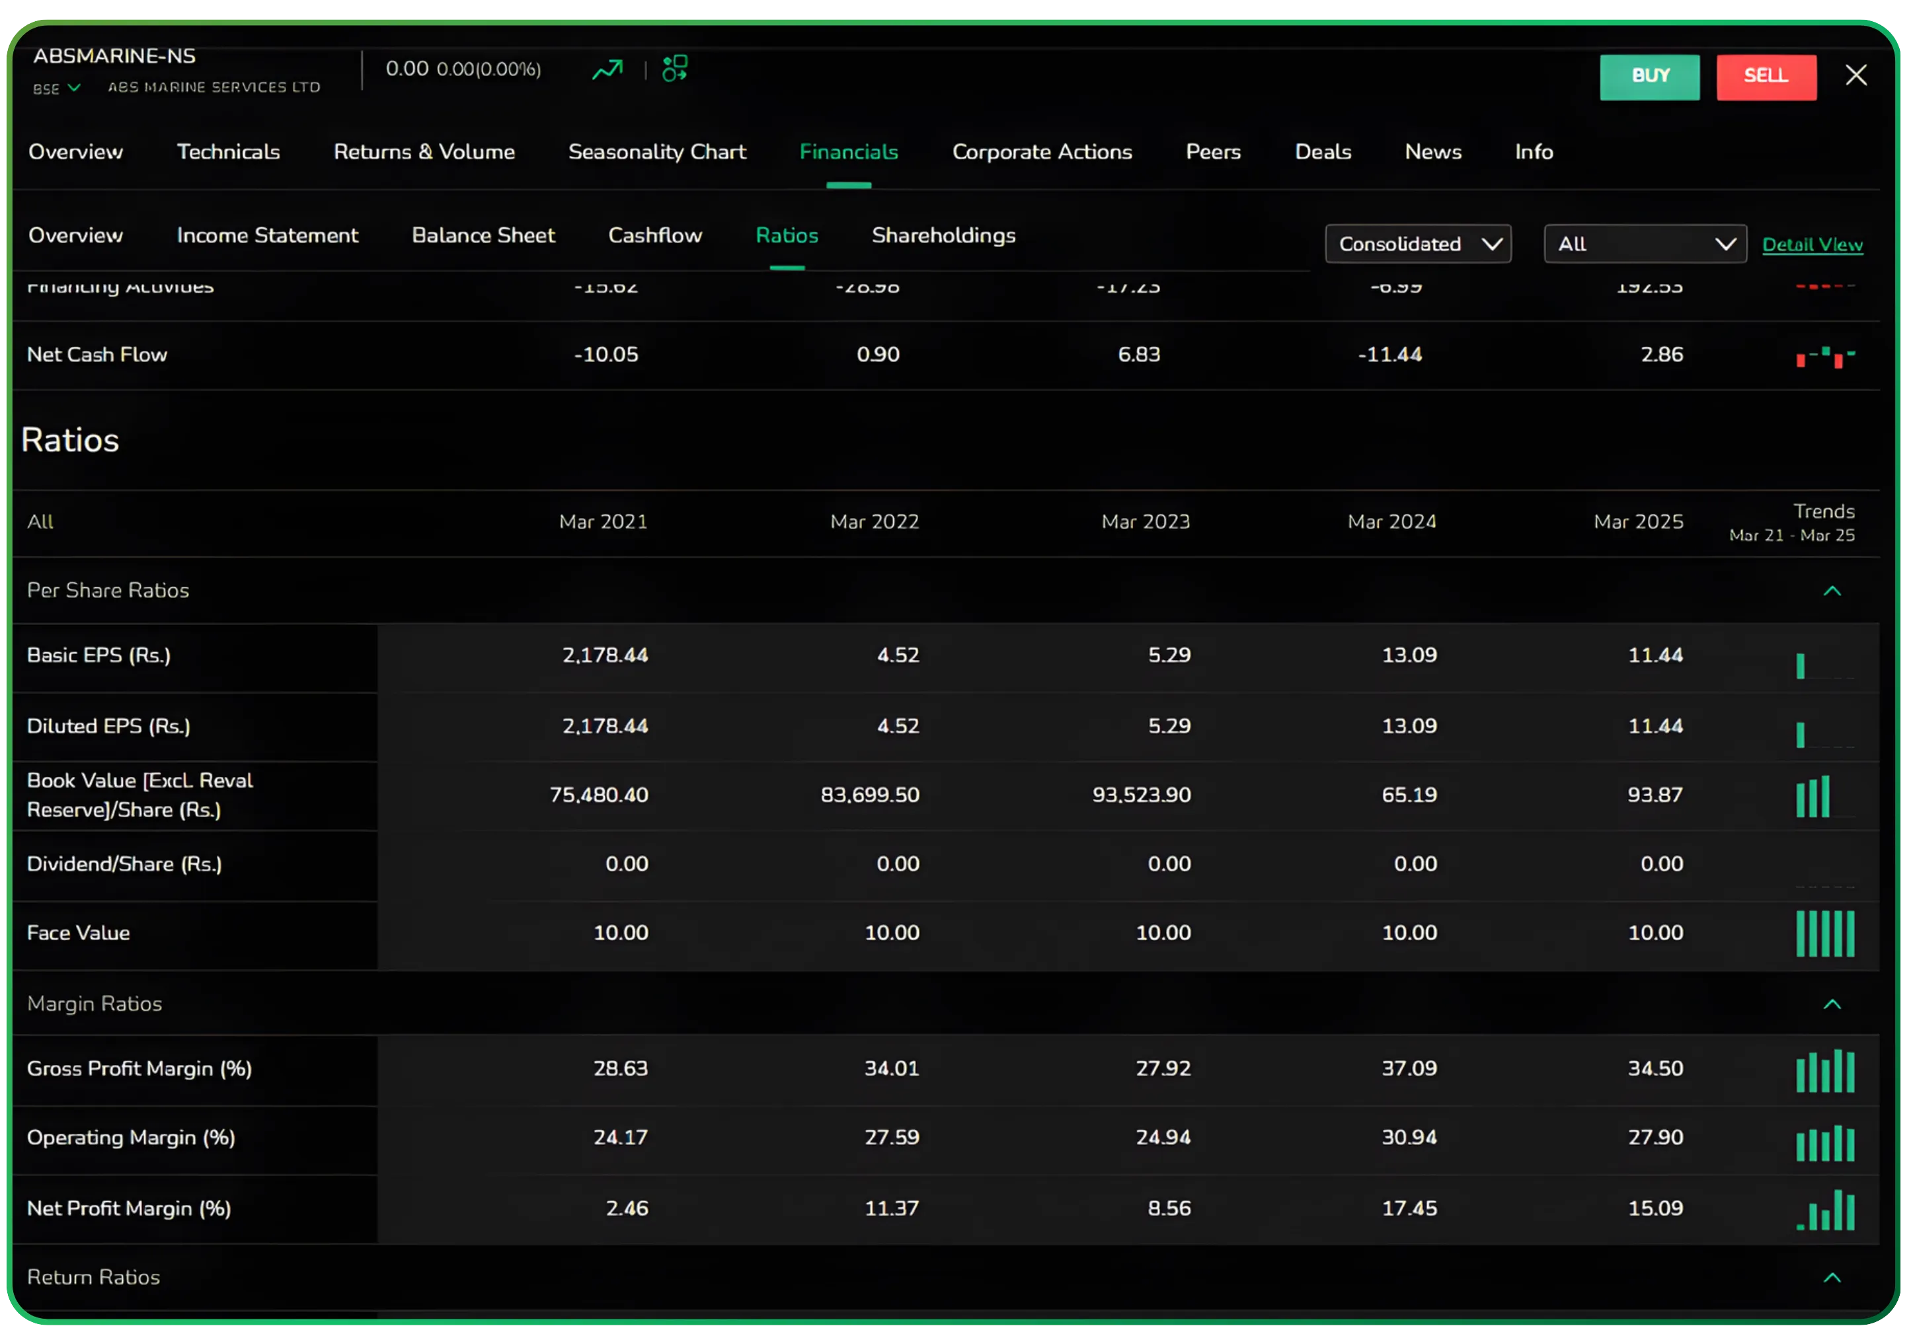Switch to the Peers tab
Screen dimensions: 1911x1328
(1214, 152)
